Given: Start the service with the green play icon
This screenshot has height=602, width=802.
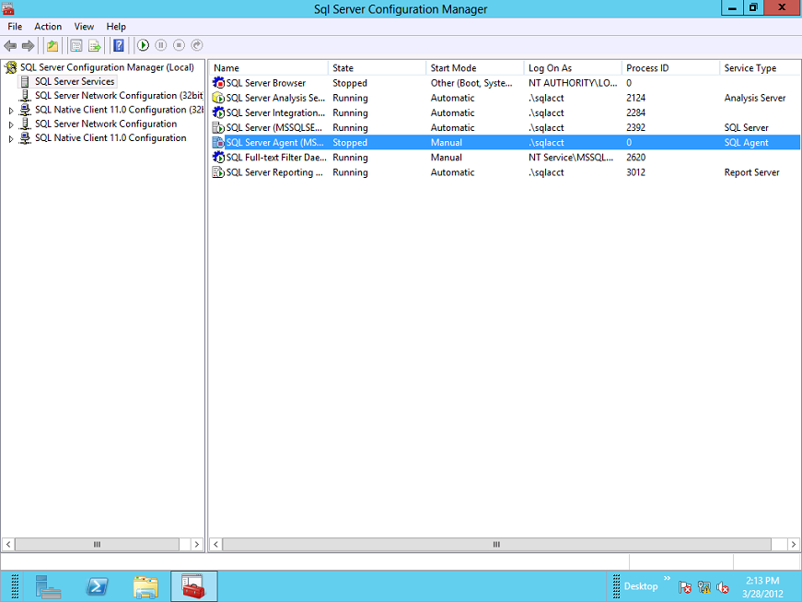Looking at the screenshot, I should tap(144, 45).
